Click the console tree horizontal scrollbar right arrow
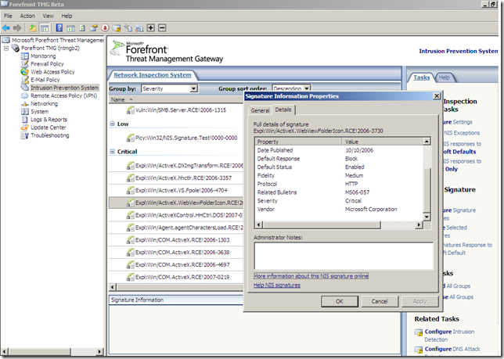The image size is (504, 359). pos(99,352)
